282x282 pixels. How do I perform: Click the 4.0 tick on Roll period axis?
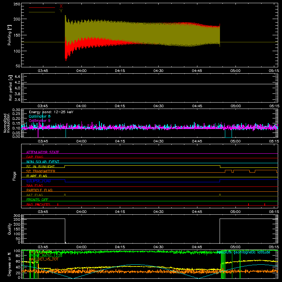coord(17,88)
